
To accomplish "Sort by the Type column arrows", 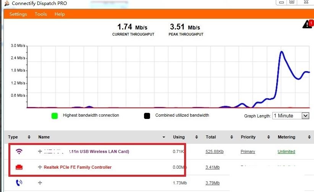I will click(x=29, y=137).
